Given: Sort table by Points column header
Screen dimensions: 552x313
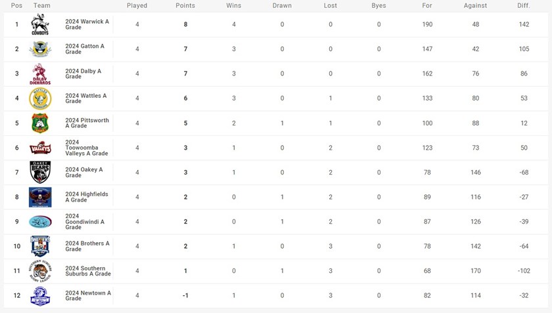Looking at the screenshot, I should click(185, 6).
